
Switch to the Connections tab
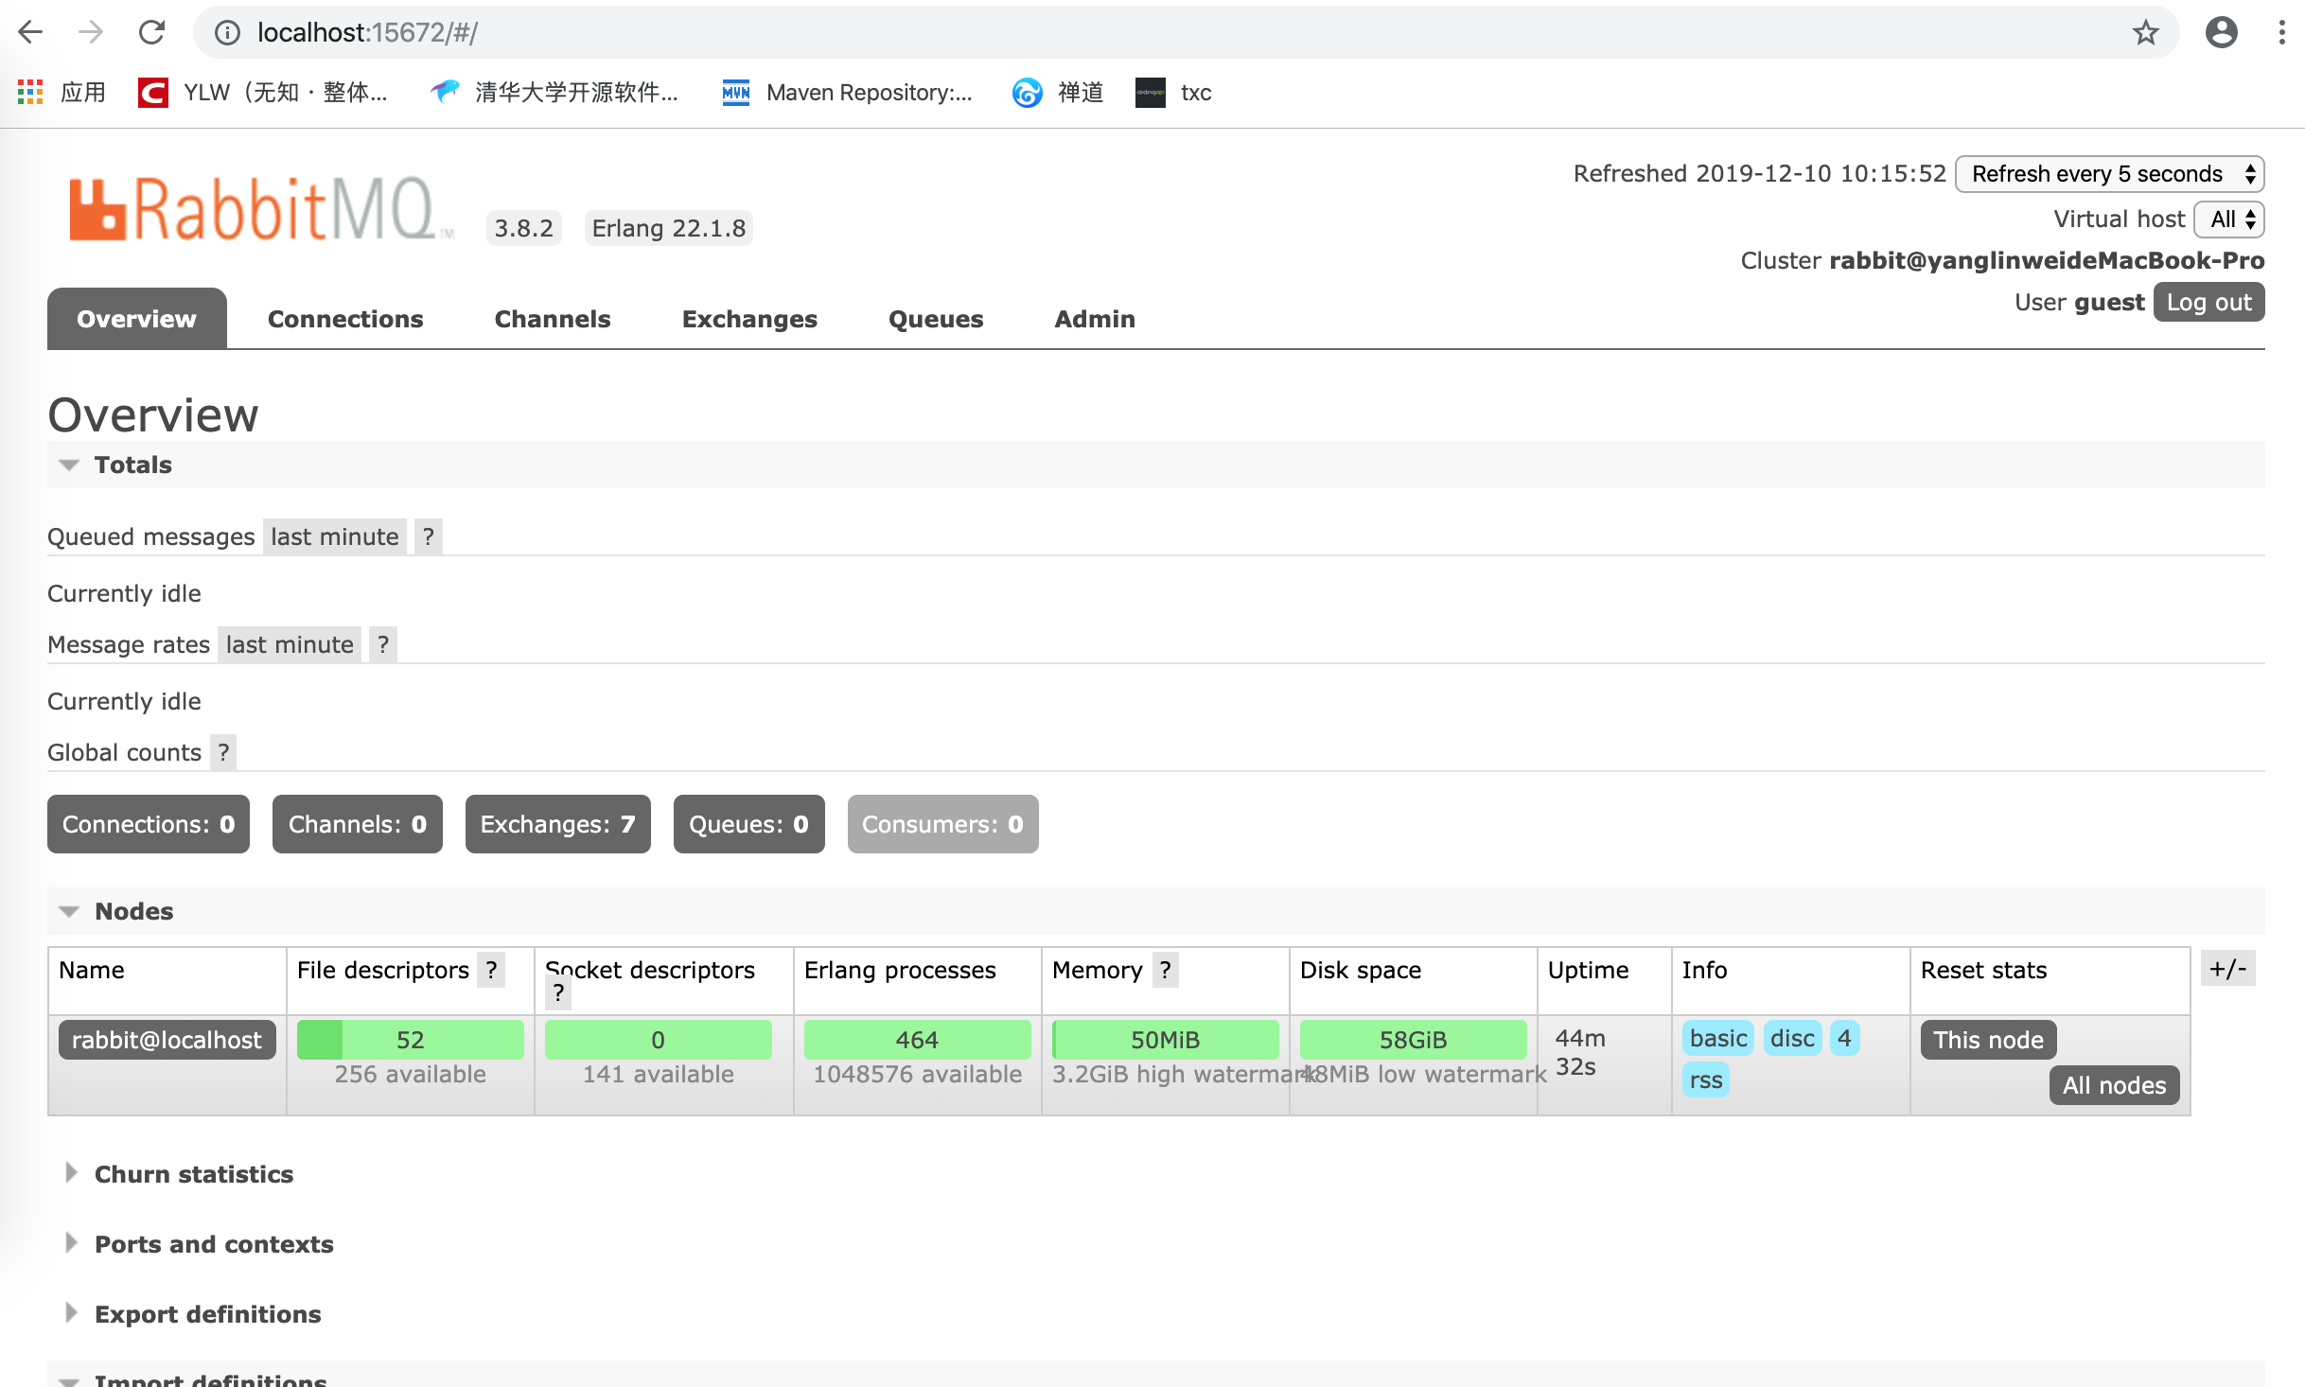click(x=345, y=319)
